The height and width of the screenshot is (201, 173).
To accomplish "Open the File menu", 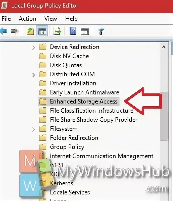I will (x=6, y=19).
